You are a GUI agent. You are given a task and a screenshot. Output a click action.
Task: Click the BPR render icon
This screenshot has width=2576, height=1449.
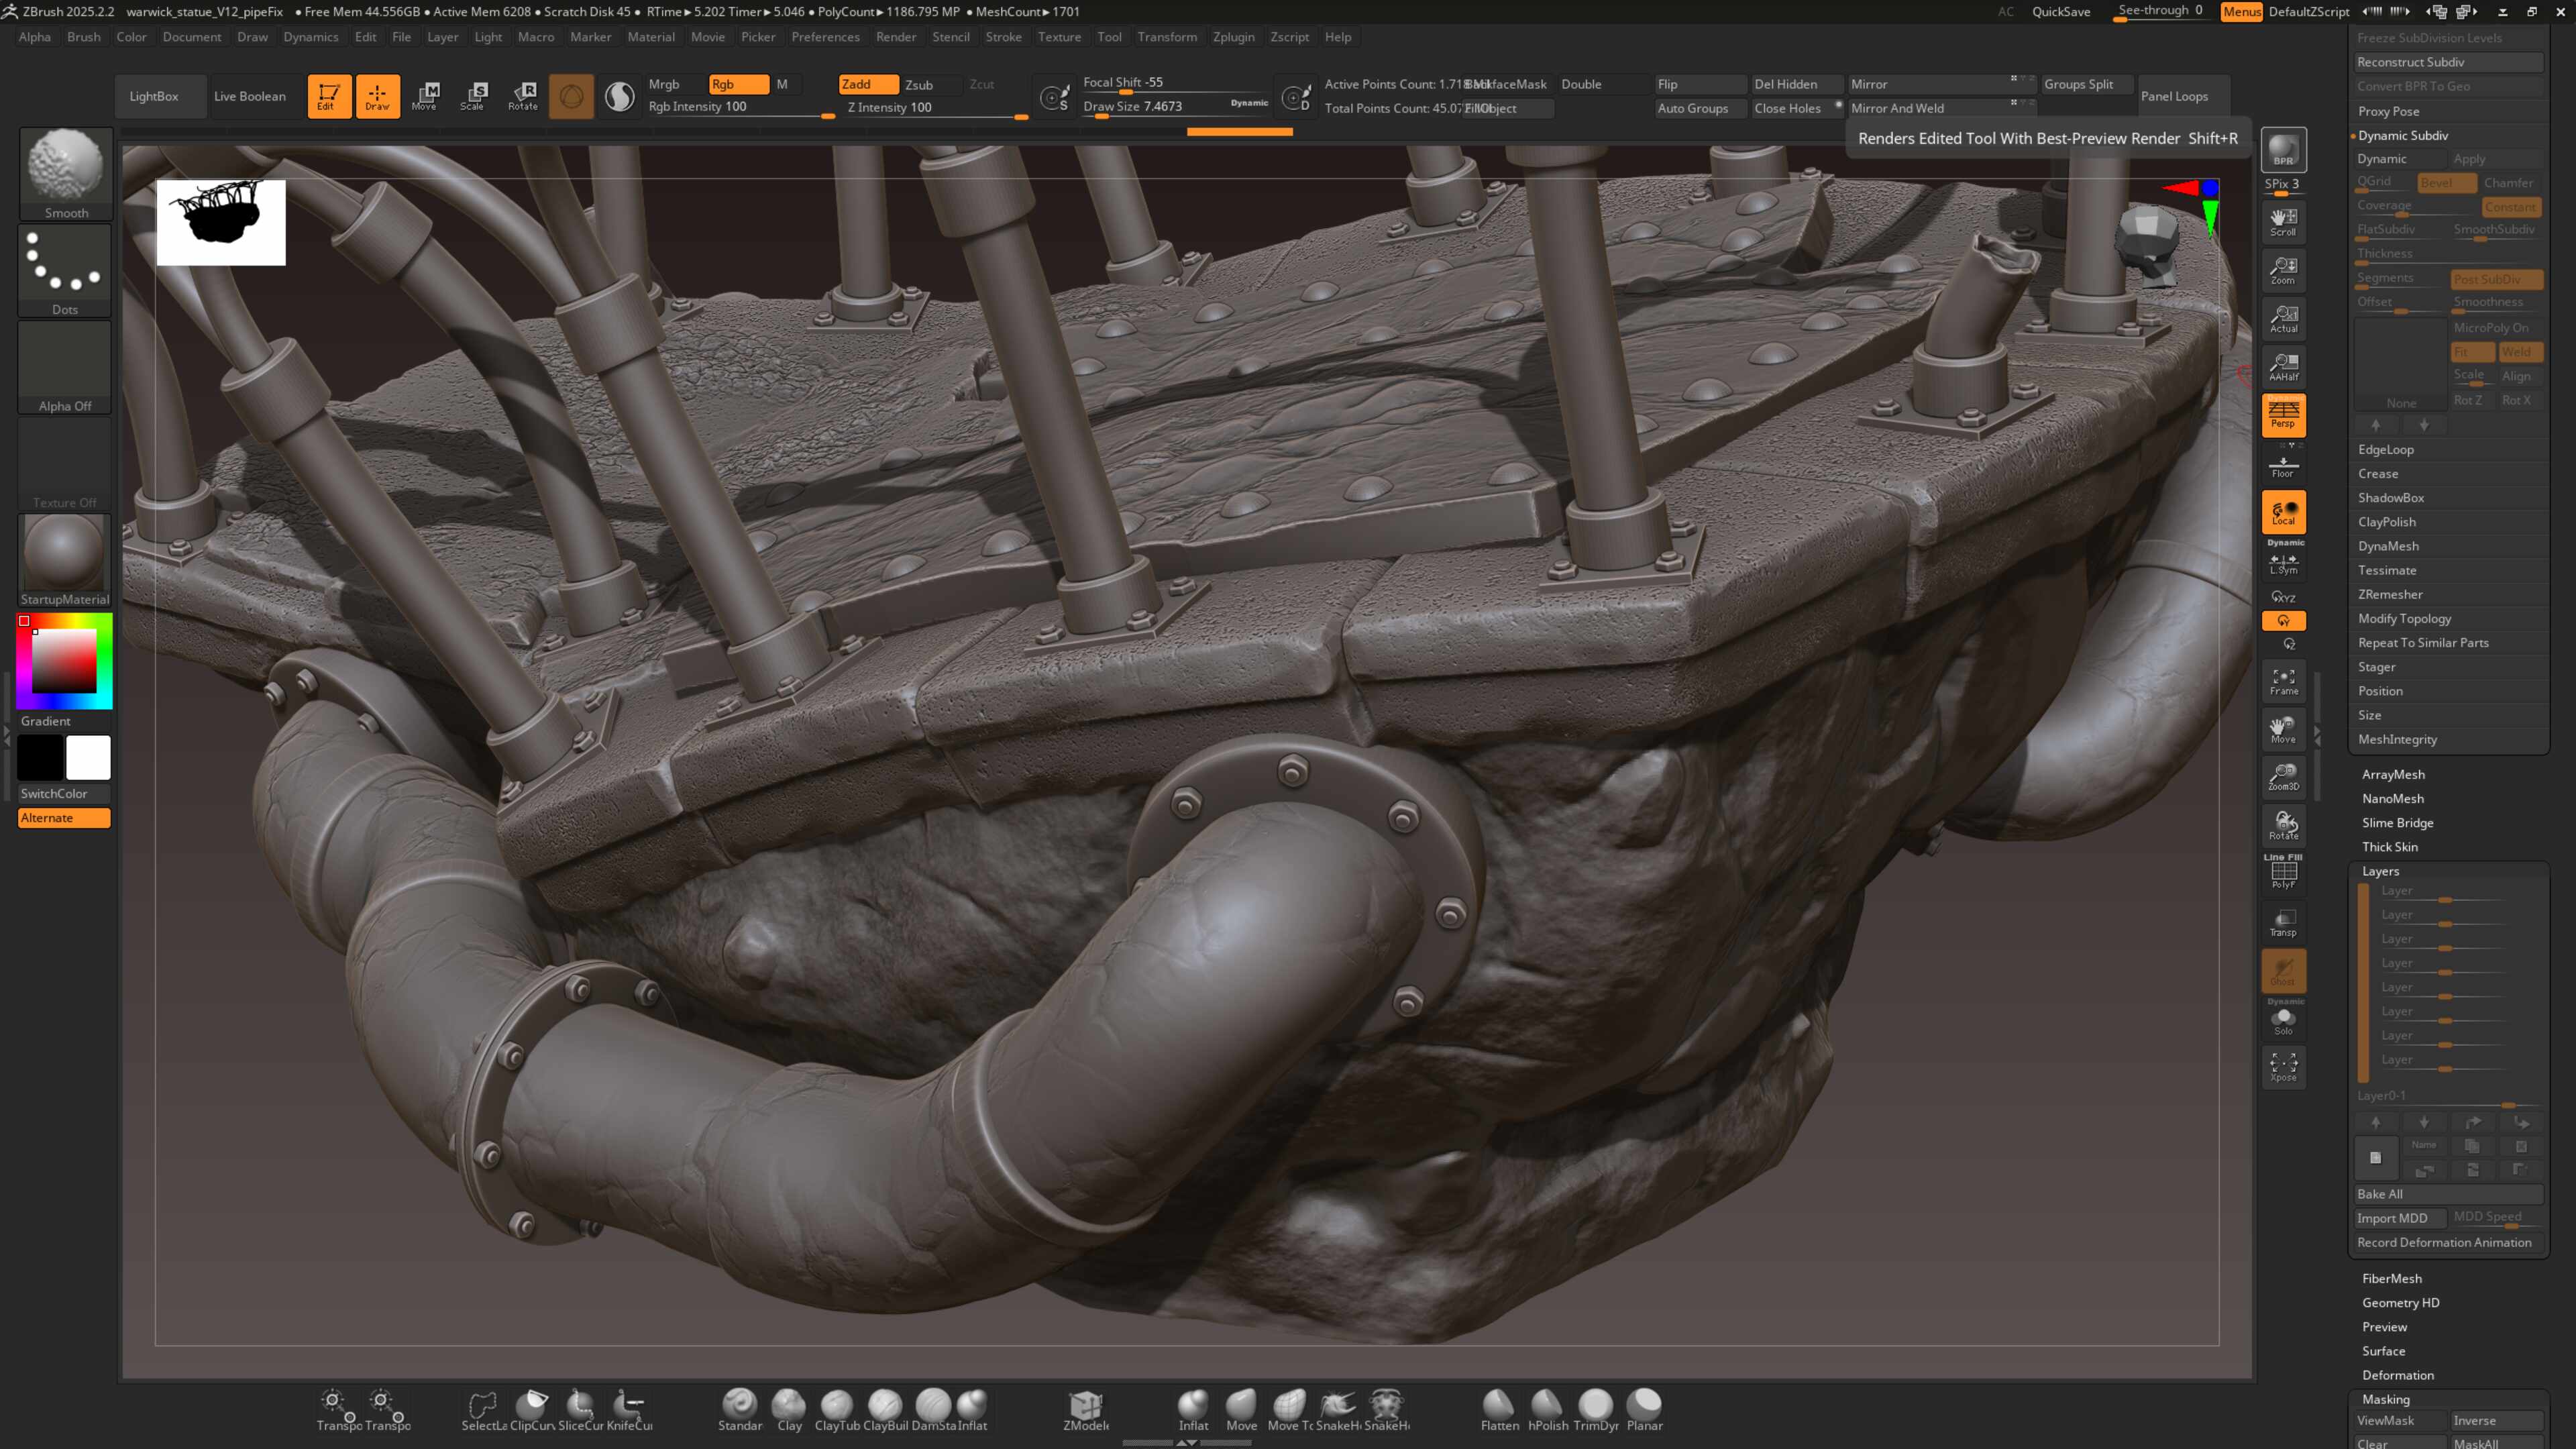click(2283, 150)
